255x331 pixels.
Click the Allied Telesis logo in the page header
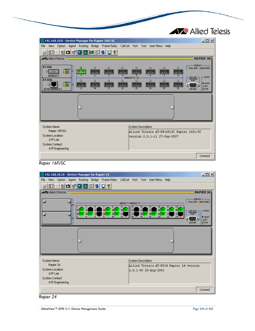pos(199,31)
